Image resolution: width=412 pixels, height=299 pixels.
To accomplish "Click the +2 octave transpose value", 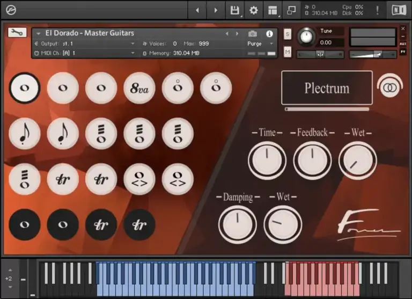I will coord(9,279).
